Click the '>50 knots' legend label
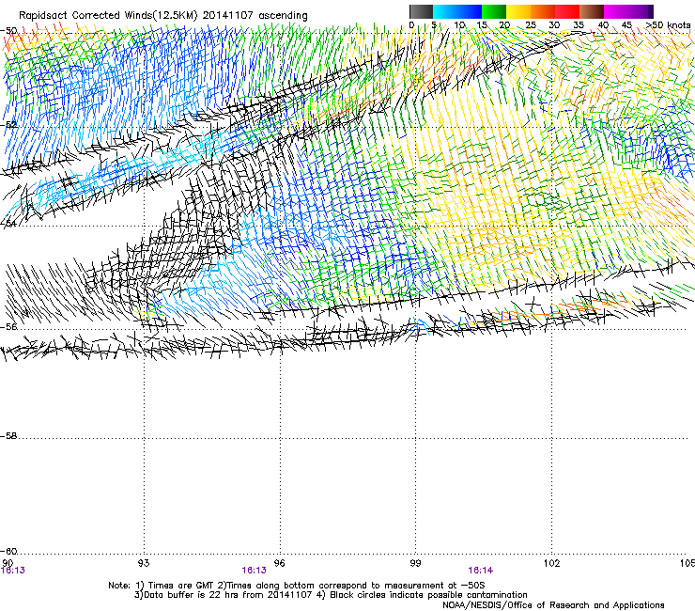Viewport: 695px width, 611px height. [668, 24]
